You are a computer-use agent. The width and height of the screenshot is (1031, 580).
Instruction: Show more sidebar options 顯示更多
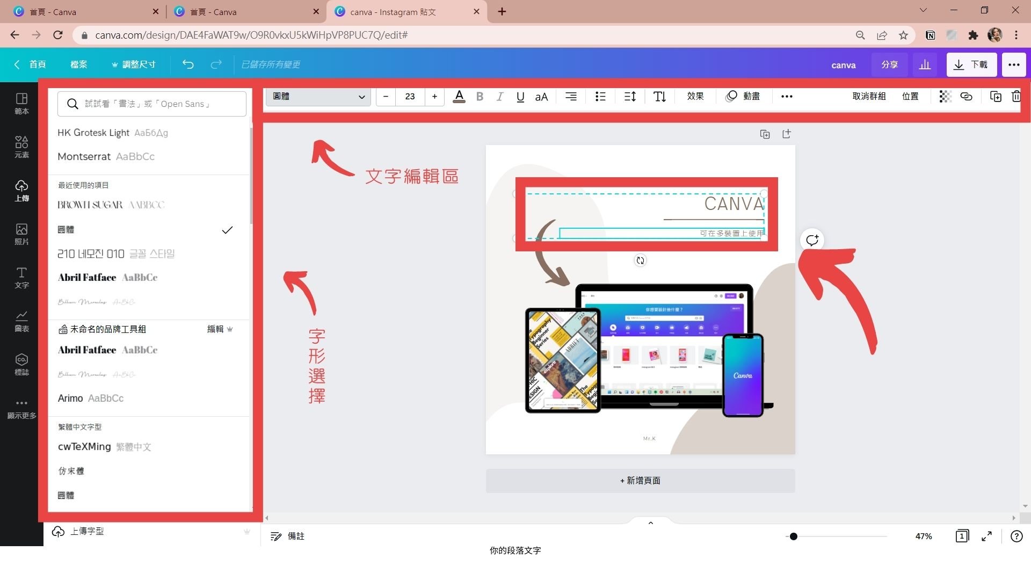[21, 409]
